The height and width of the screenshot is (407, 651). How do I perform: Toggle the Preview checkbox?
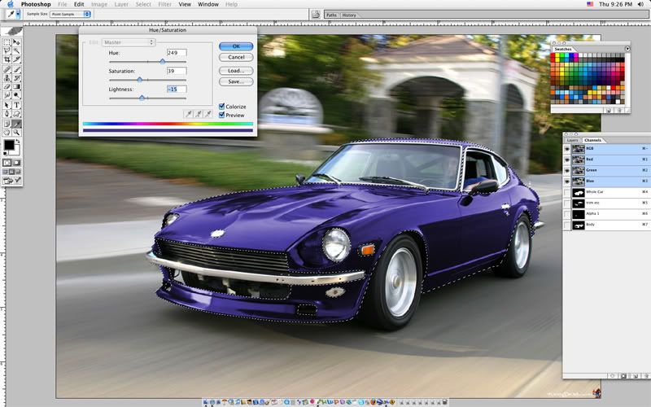click(221, 115)
